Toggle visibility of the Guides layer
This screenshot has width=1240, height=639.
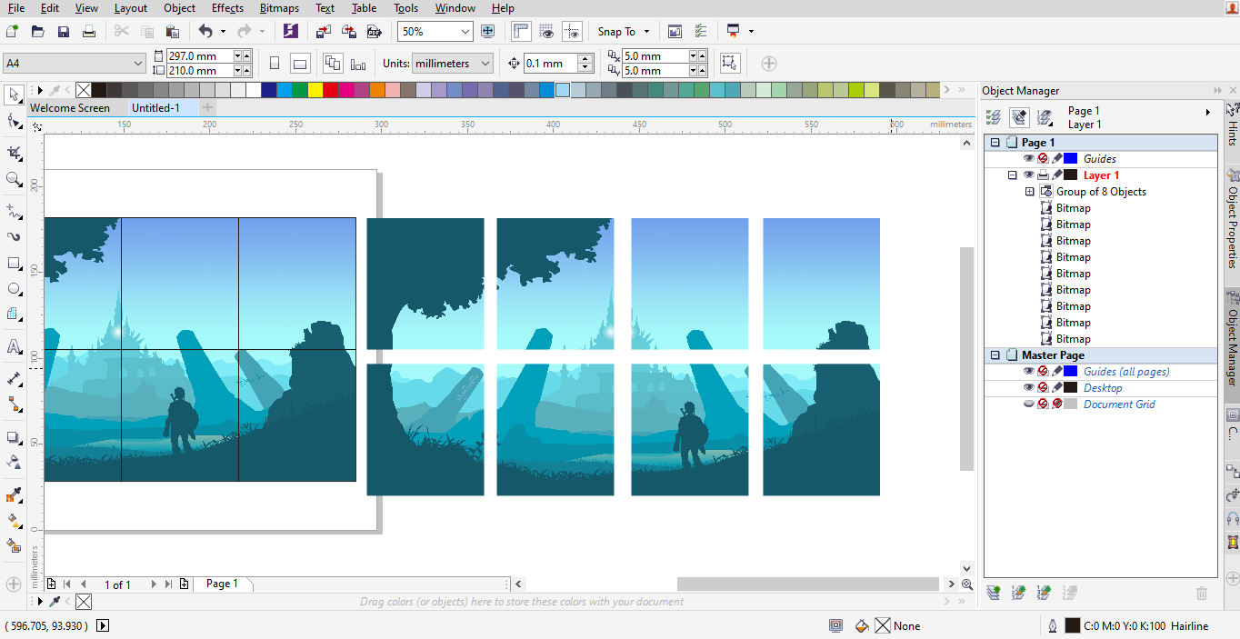(x=1028, y=158)
